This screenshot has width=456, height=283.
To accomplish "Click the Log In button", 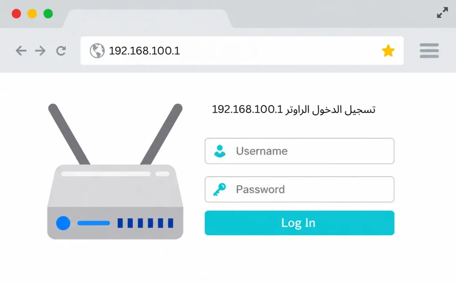I will (x=300, y=223).
